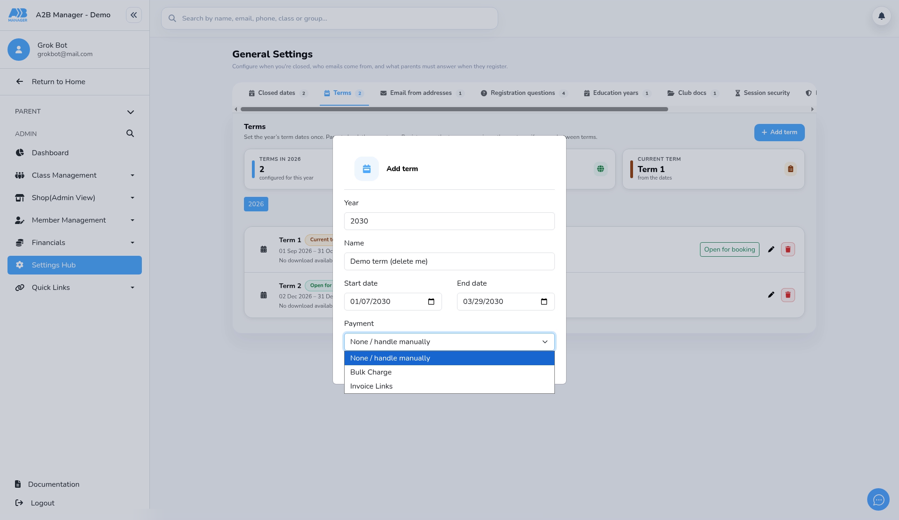Collapse the sidebar with double-chevron icon
The width and height of the screenshot is (899, 520).
pyautogui.click(x=133, y=15)
